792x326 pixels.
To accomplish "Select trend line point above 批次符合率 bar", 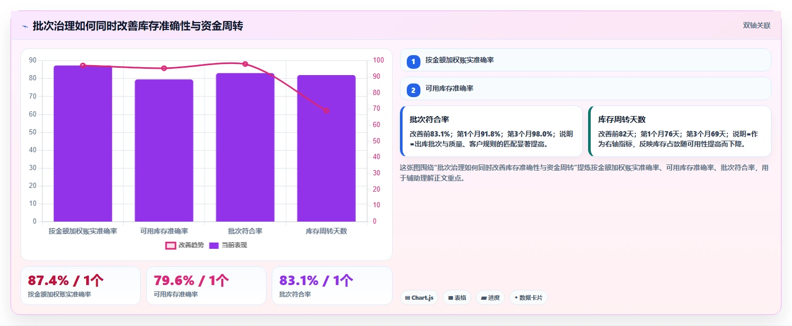I will click(245, 64).
